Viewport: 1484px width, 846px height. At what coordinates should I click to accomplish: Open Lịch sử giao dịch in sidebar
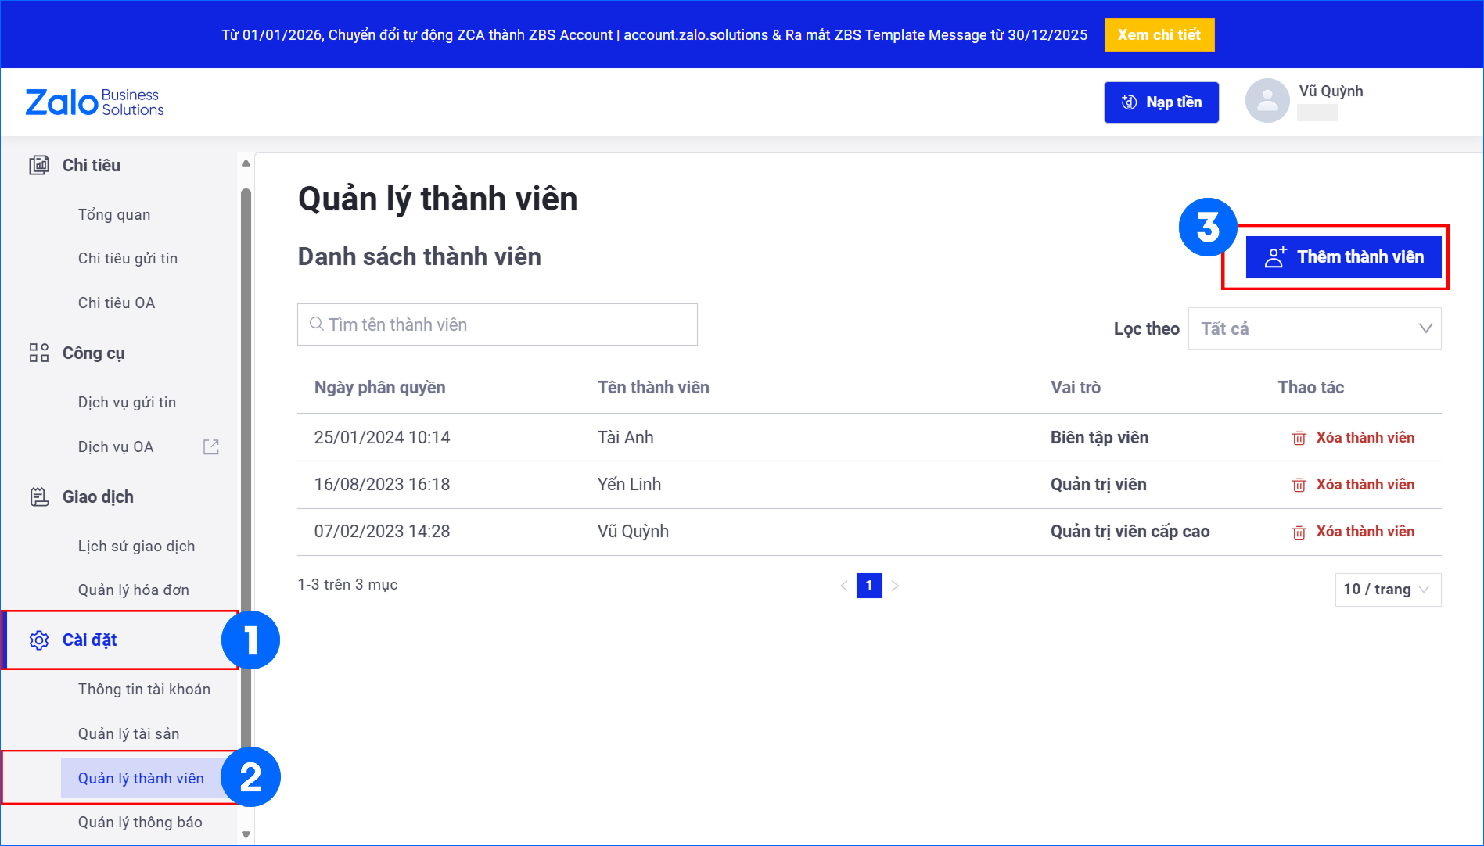point(136,546)
